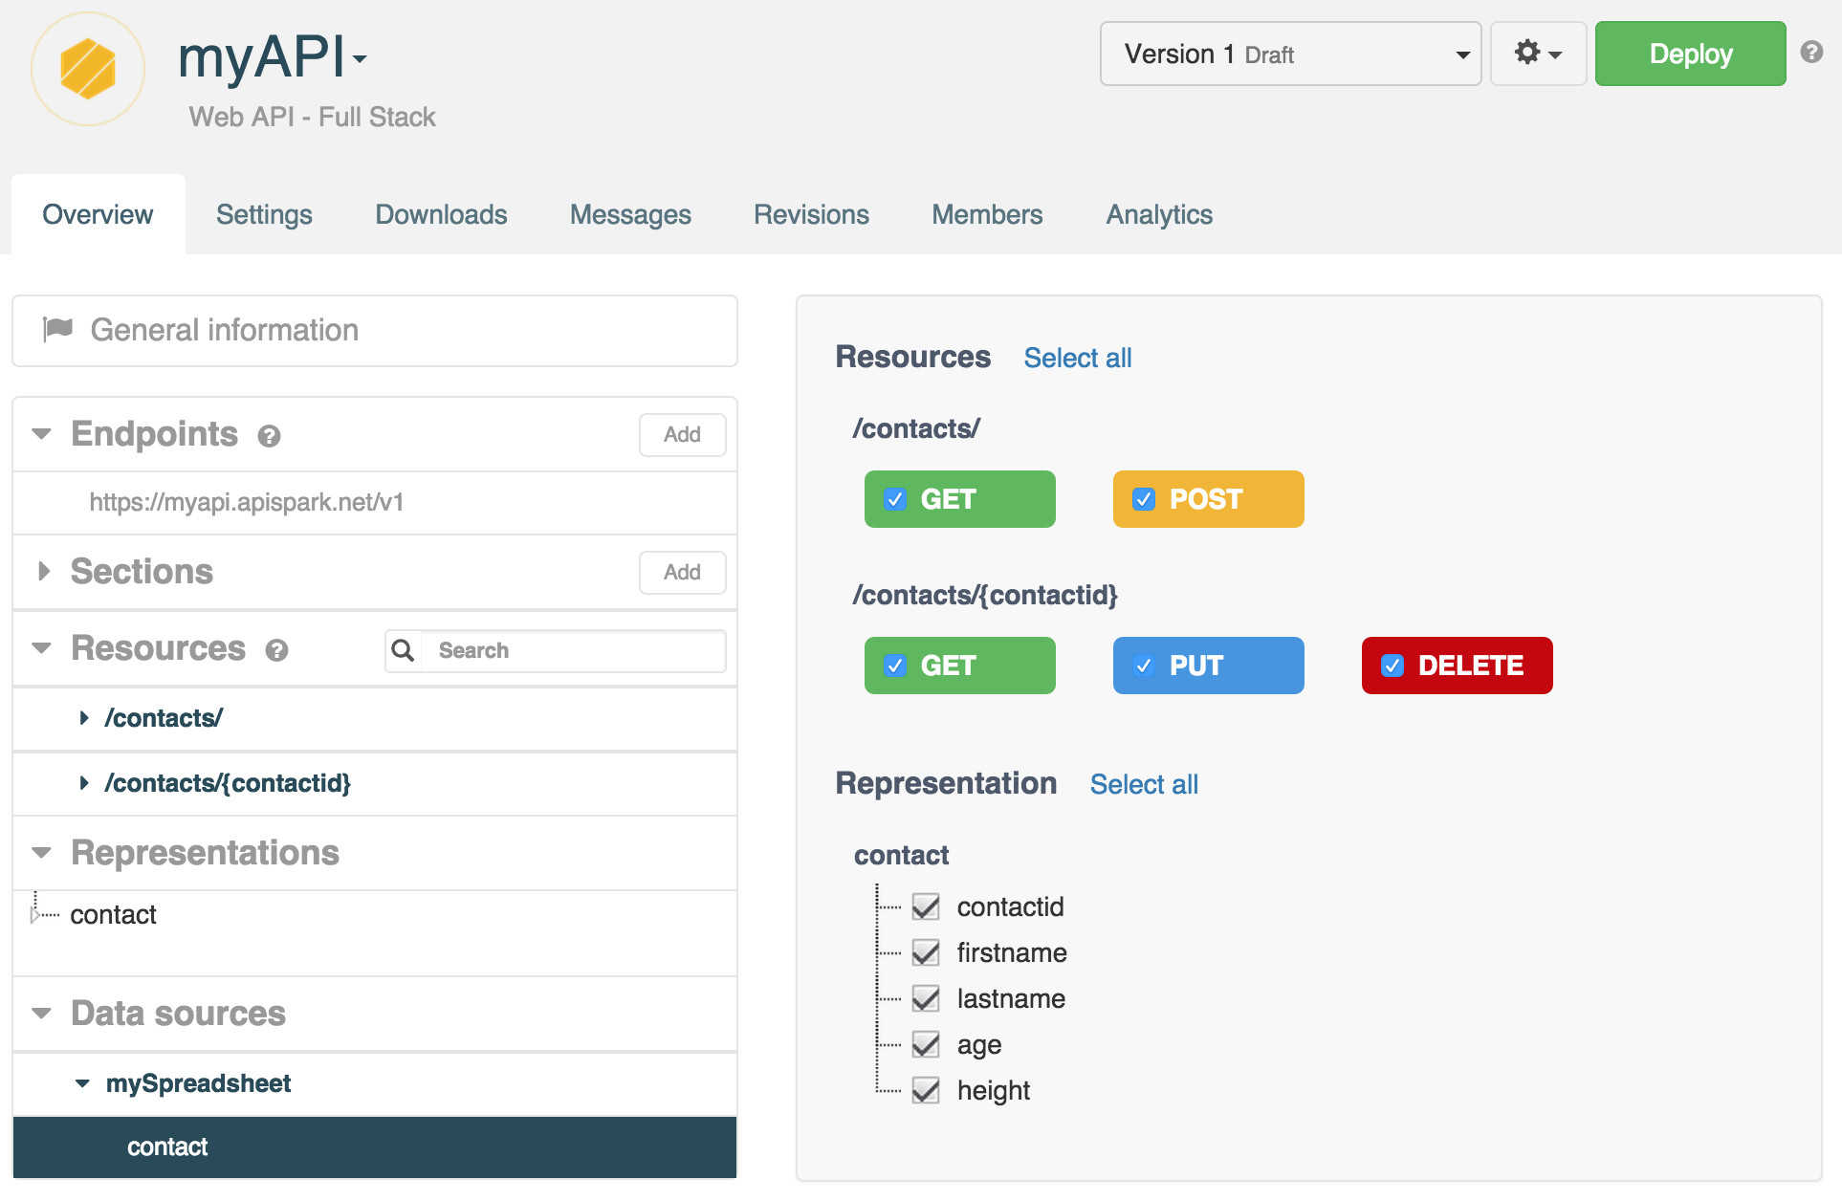Open the gear settings menu

pyautogui.click(x=1537, y=54)
